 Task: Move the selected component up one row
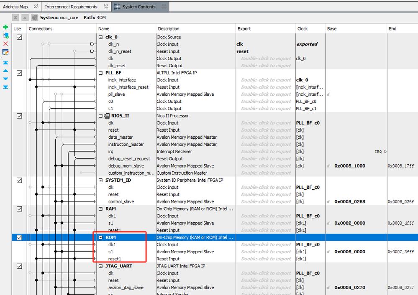point(5,71)
